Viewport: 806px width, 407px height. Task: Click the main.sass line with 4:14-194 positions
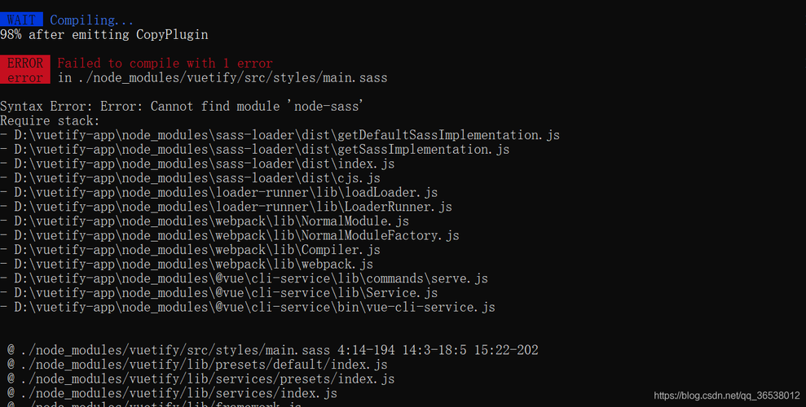tap(273, 350)
